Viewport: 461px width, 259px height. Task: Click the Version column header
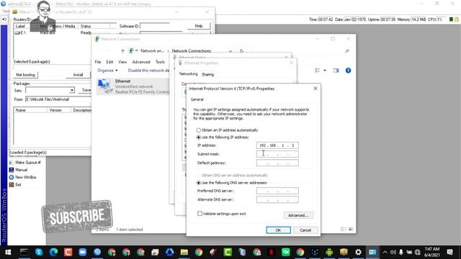(x=59, y=110)
